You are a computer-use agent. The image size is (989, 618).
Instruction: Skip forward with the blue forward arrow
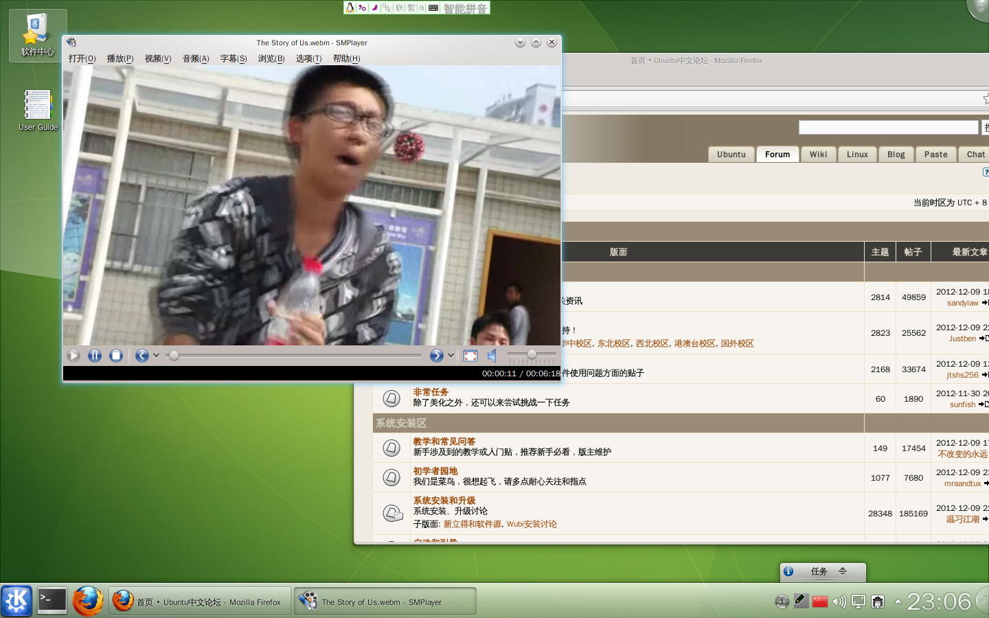click(436, 356)
